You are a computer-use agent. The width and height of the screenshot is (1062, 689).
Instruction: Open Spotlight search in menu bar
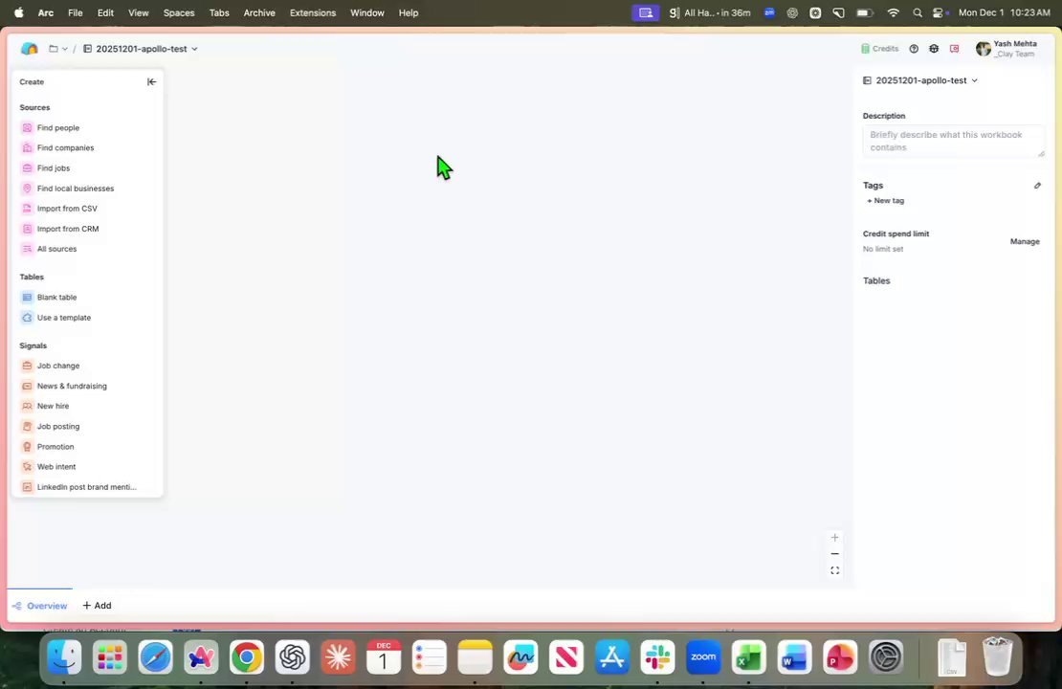pos(918,12)
